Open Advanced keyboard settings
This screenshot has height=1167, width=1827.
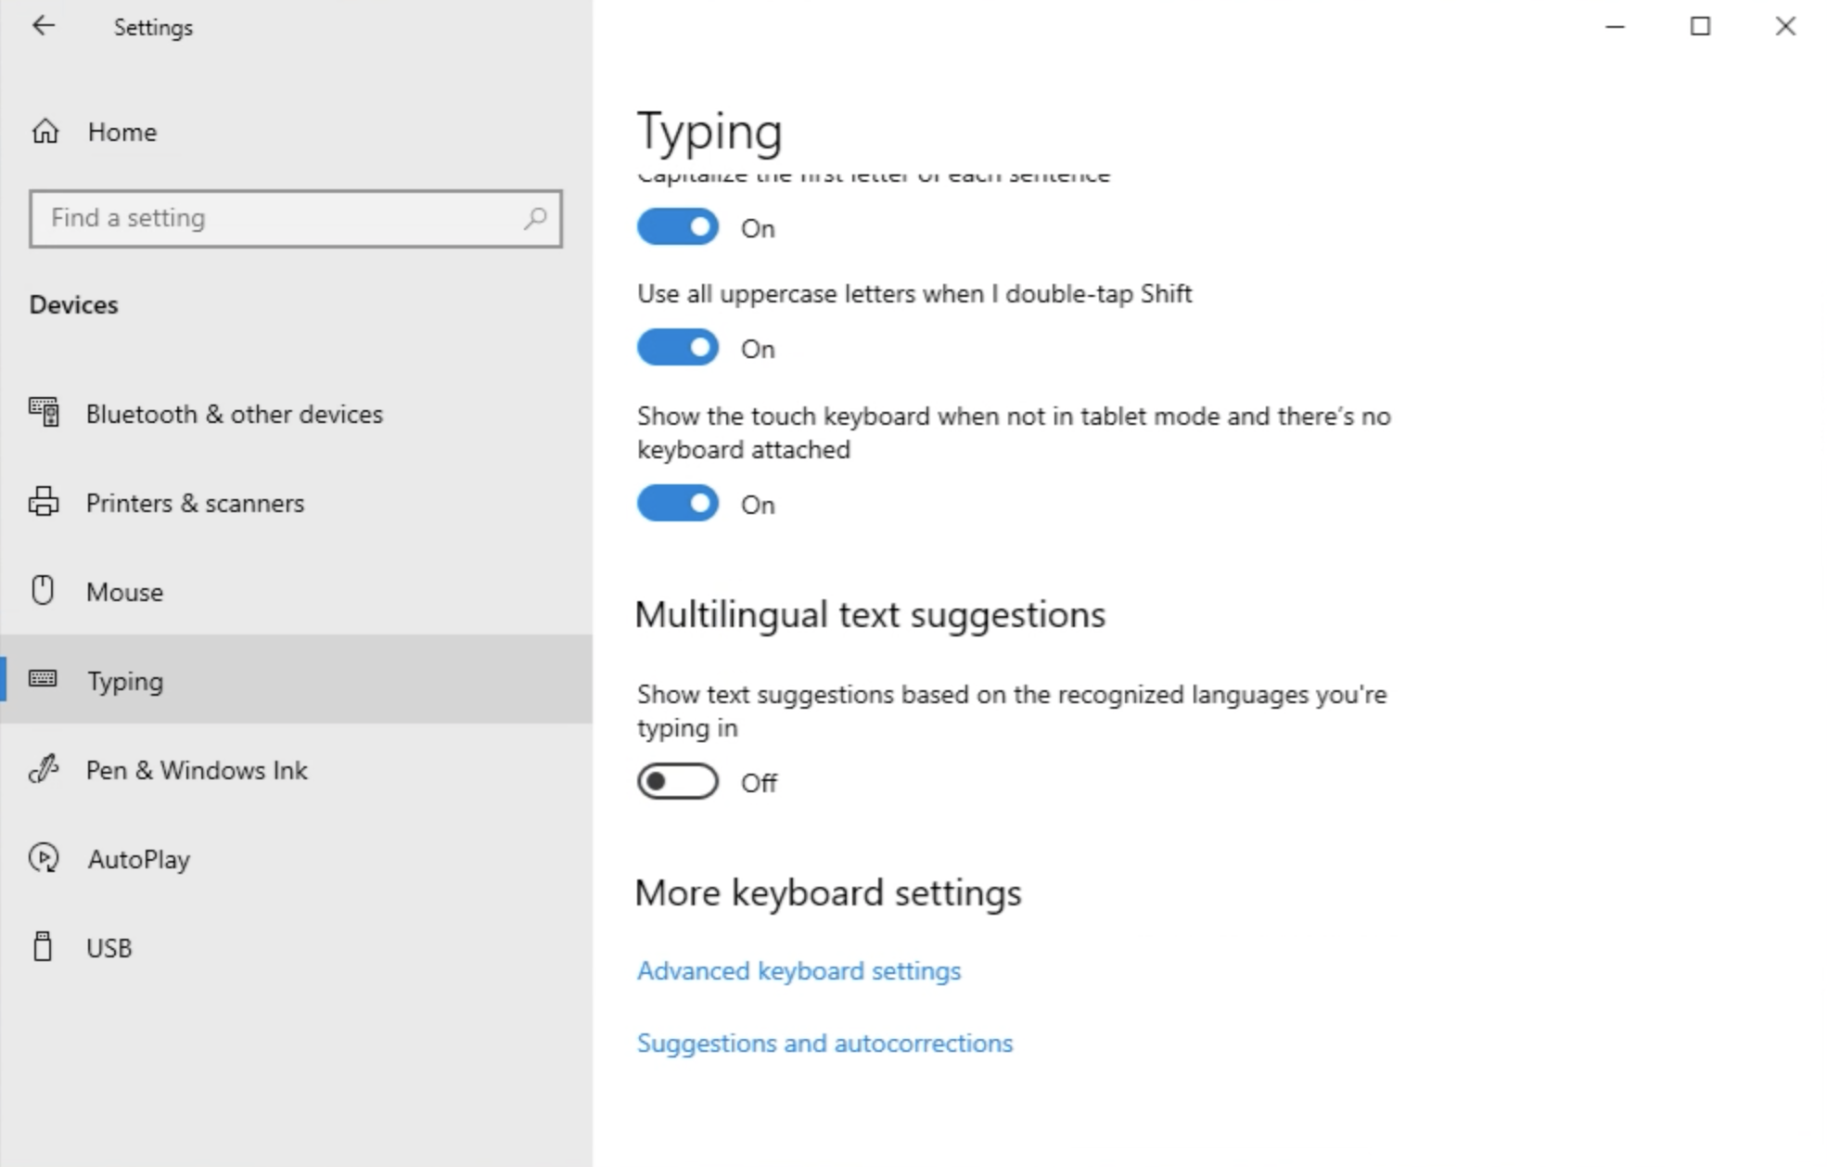pyautogui.click(x=798, y=970)
